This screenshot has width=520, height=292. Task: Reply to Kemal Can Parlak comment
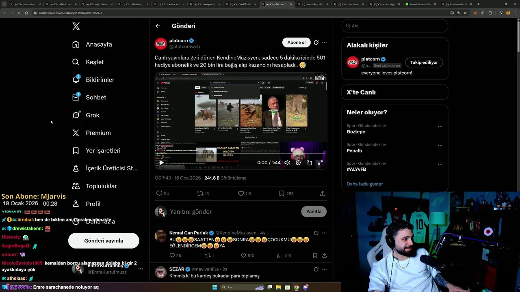point(175,255)
